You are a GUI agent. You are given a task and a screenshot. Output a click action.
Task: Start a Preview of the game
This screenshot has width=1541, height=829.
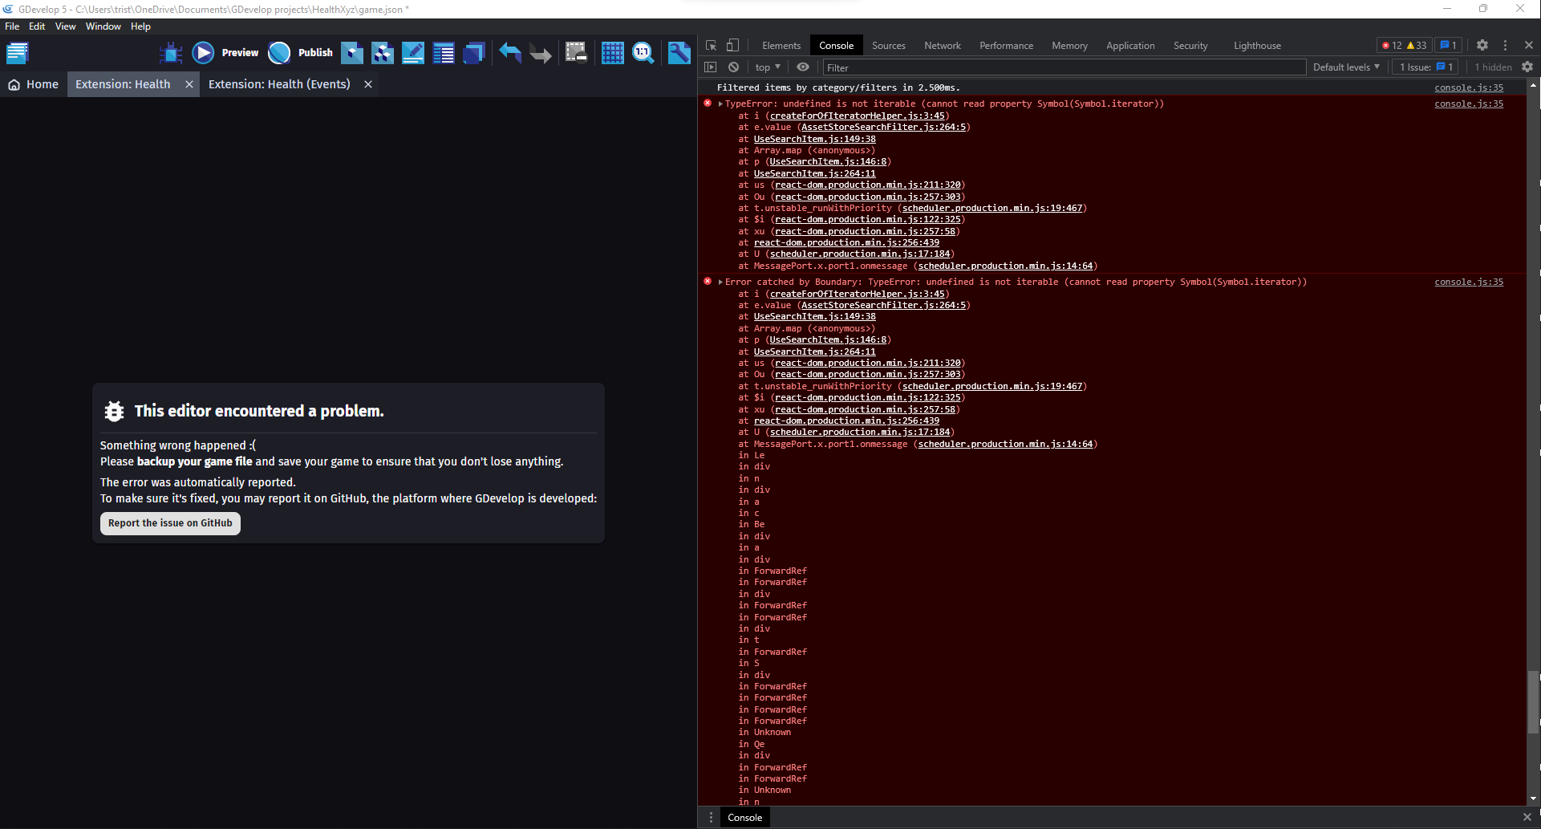(x=203, y=53)
